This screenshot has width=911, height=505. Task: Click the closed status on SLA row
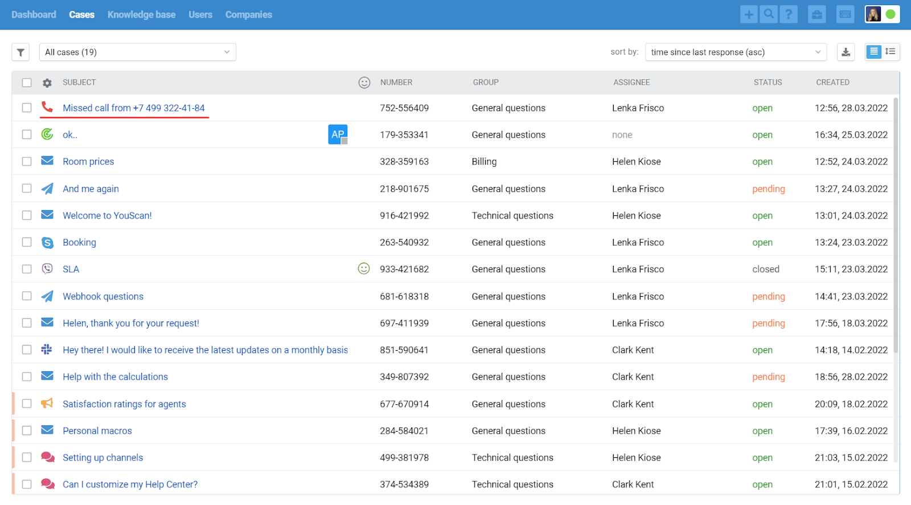coord(766,269)
